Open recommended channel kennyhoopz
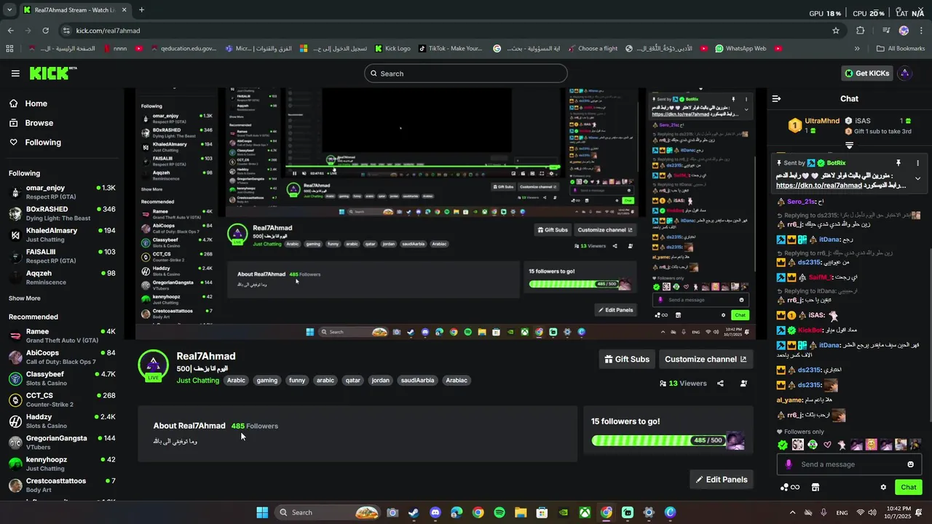 [x=62, y=464]
